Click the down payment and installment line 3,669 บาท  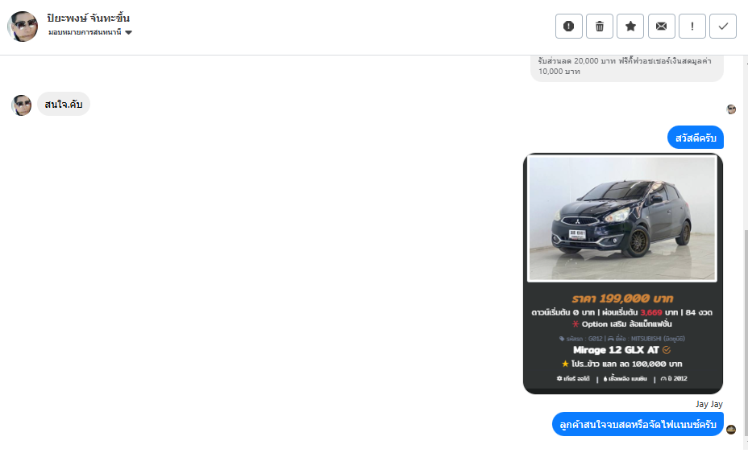click(x=621, y=312)
